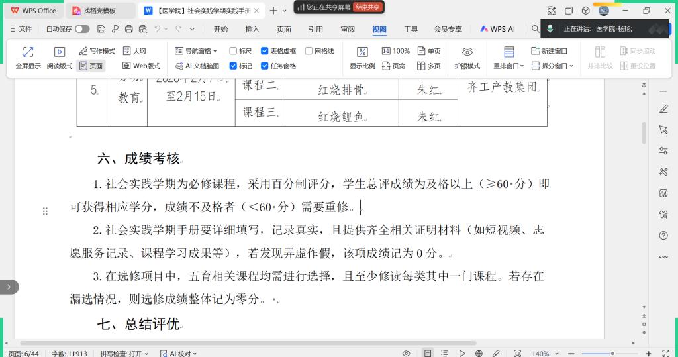This screenshot has width=678, height=357.
Task: Check the 标尺 ruler checkbox
Action: [233, 51]
